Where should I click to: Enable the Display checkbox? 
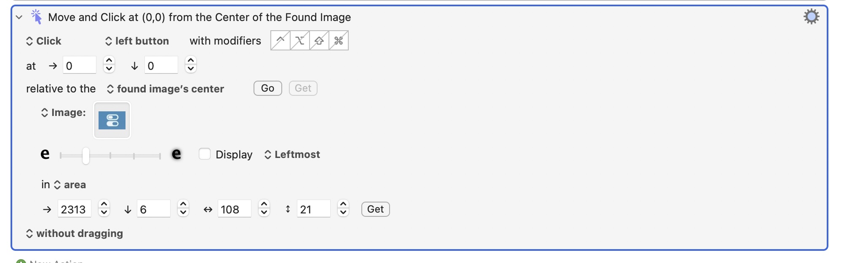(205, 154)
